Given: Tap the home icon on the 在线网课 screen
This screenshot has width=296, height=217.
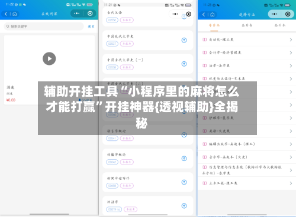Looking at the screenshot, I should pos(15,14).
